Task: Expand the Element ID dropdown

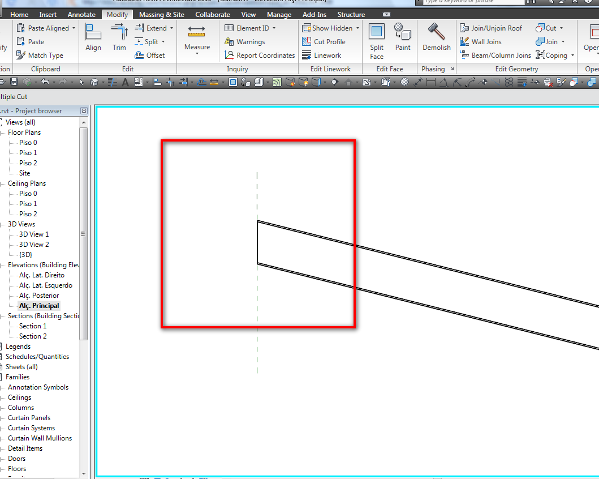Action: coord(274,28)
